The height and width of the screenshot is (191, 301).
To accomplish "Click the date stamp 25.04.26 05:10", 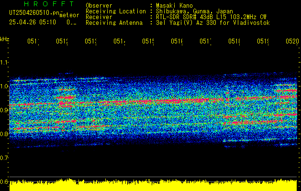I will pos(33,22).
